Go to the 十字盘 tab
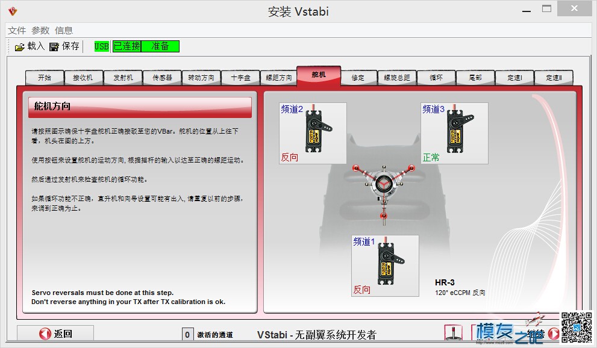The height and width of the screenshot is (348, 597). click(240, 78)
